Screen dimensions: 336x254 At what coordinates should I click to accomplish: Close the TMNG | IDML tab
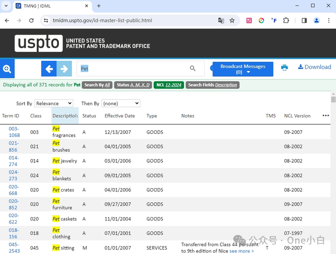point(86,6)
